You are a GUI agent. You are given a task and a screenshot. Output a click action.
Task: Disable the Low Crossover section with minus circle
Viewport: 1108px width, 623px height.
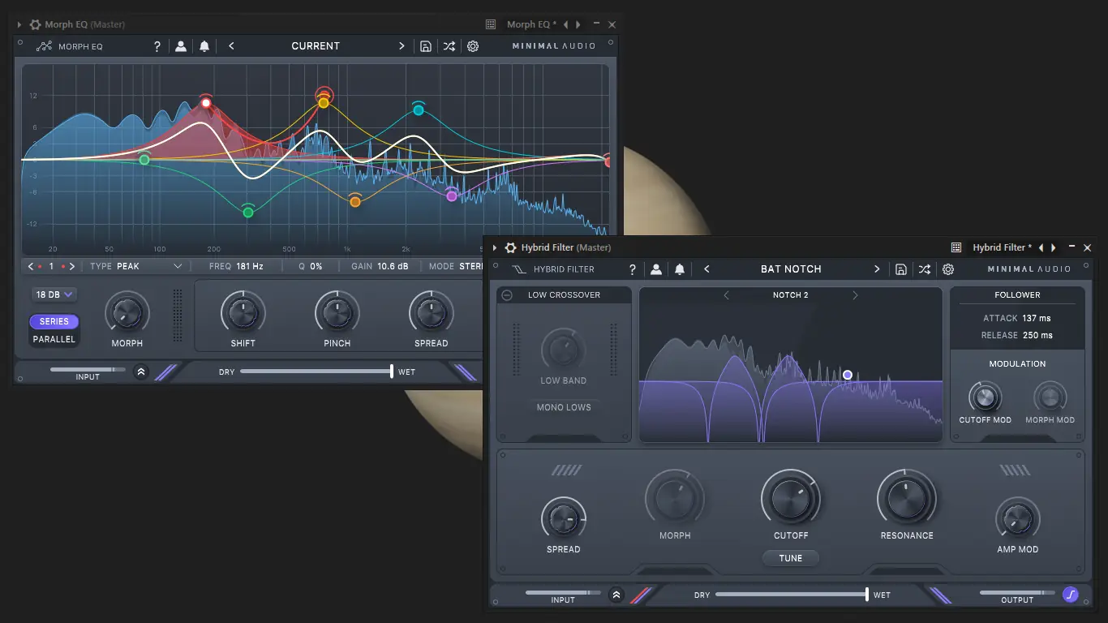click(507, 295)
